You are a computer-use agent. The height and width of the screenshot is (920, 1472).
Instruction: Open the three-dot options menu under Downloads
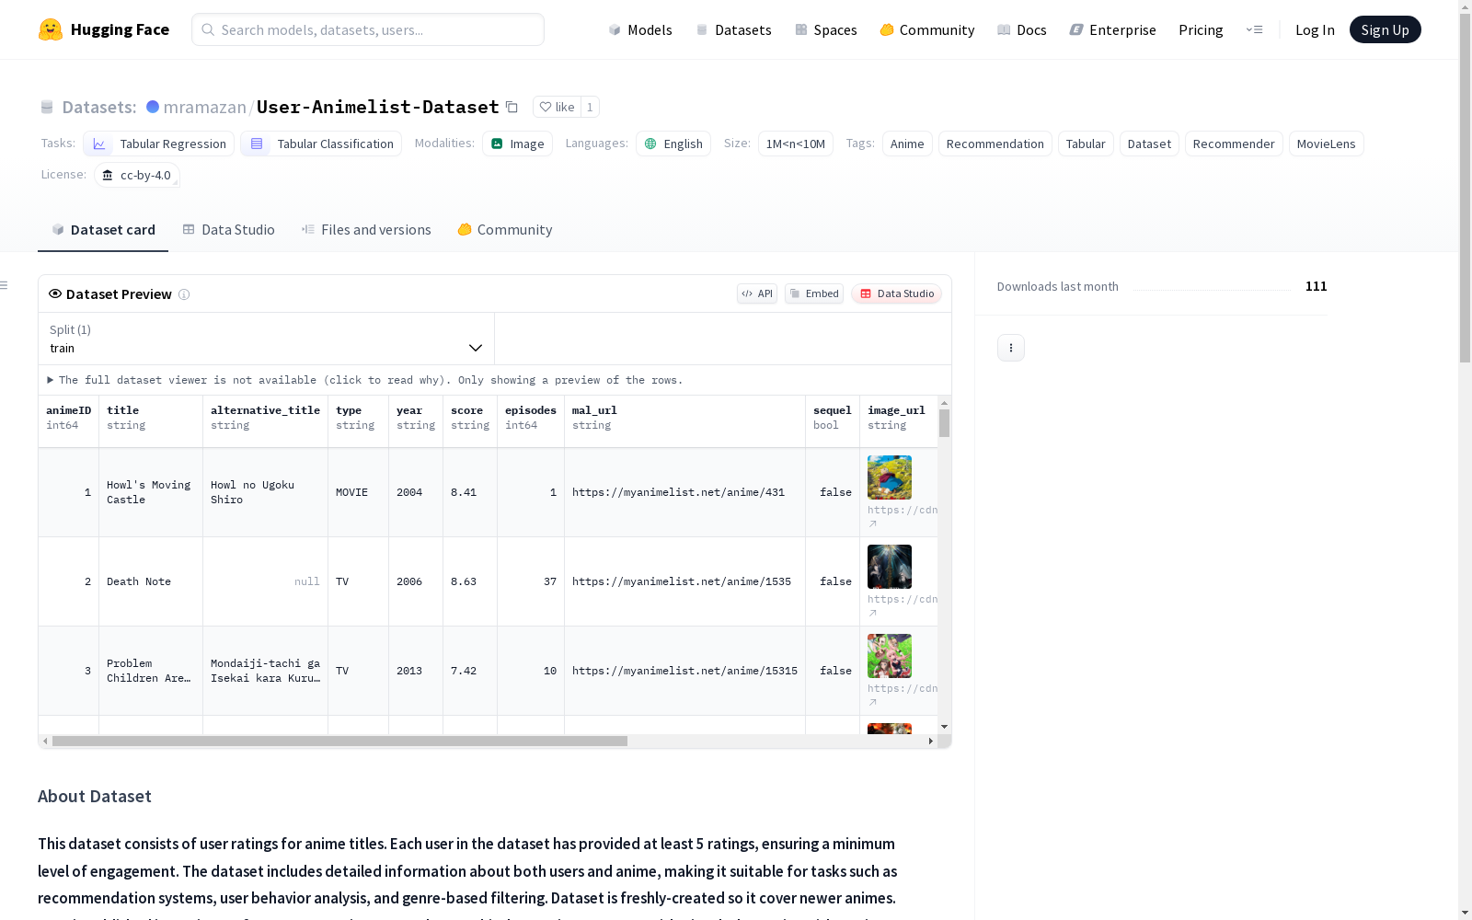(x=1011, y=348)
